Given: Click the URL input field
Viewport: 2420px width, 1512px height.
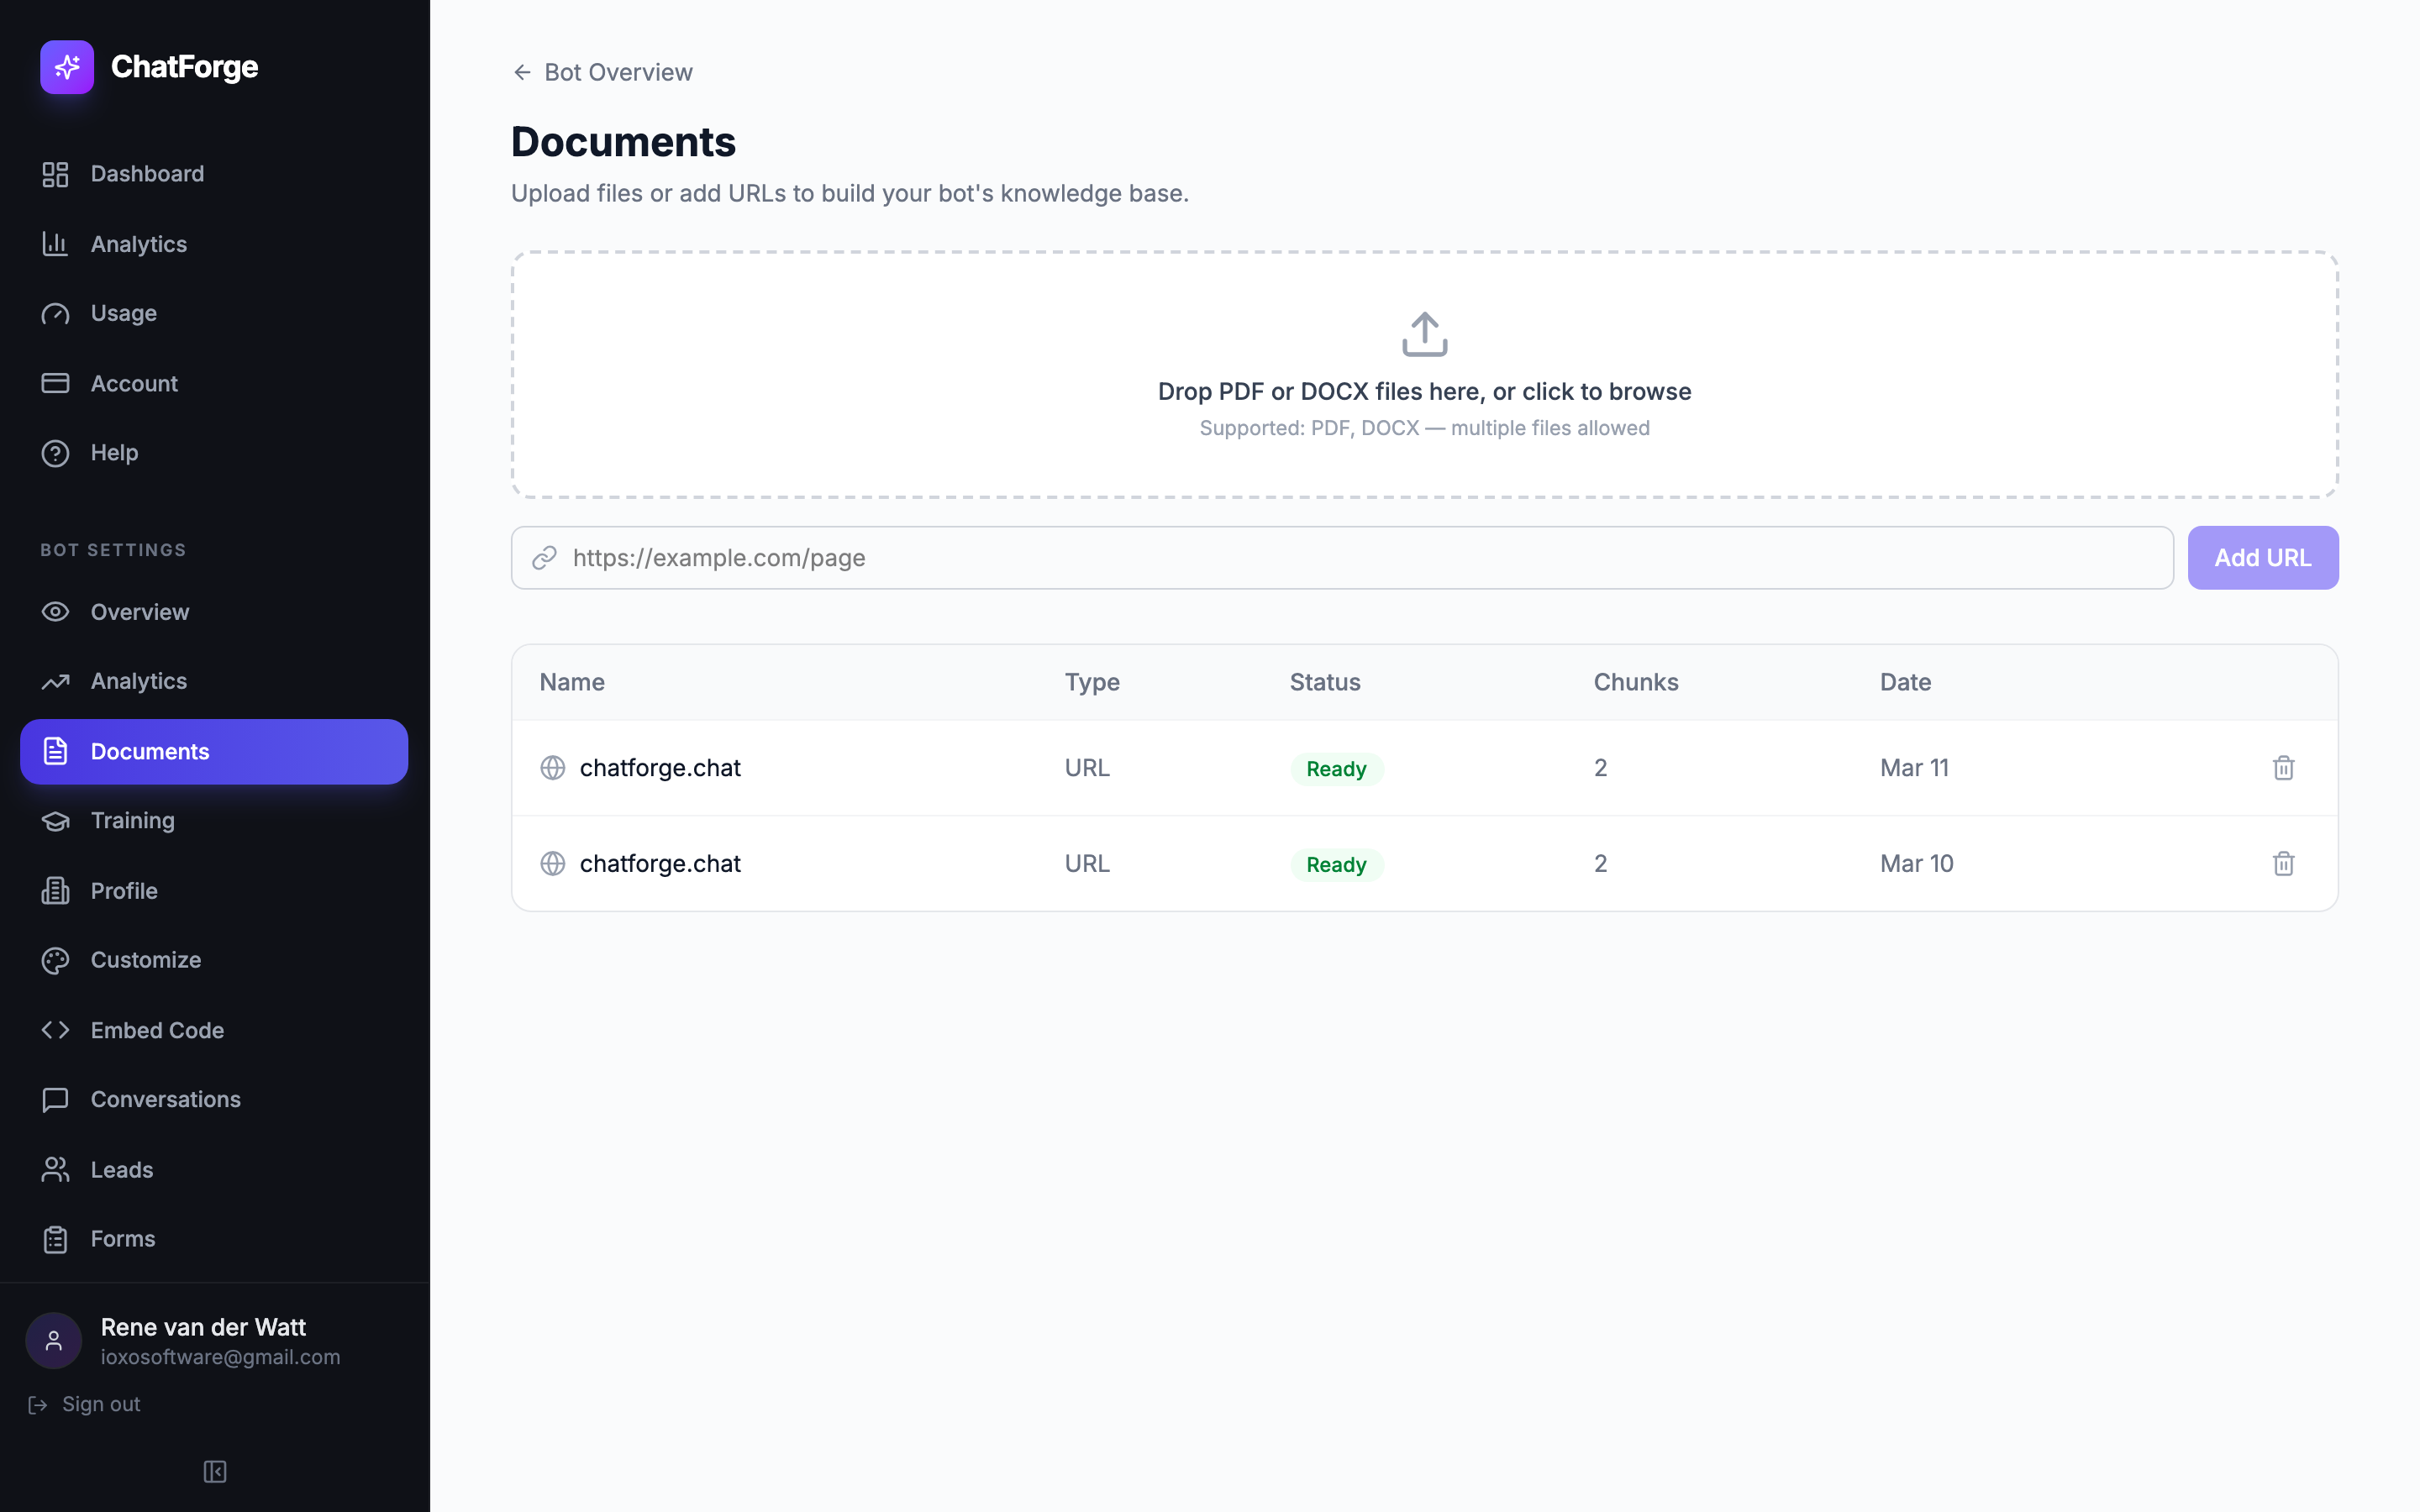Looking at the screenshot, I should (1200, 557).
